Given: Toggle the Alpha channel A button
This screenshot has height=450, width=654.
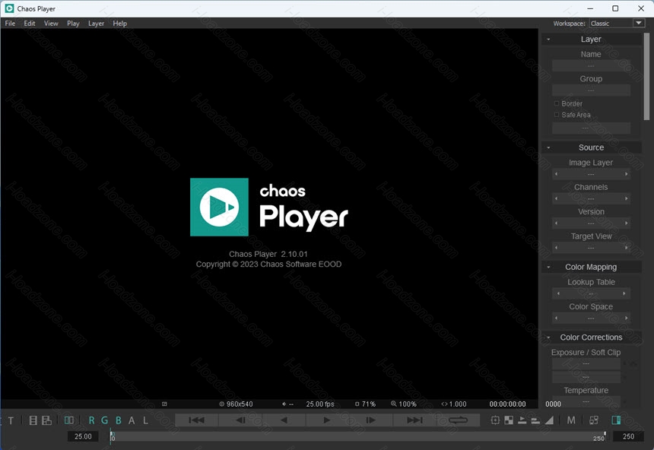Looking at the screenshot, I should (x=132, y=420).
